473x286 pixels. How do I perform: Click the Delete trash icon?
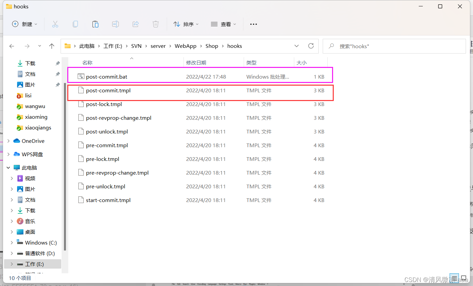pos(156,24)
